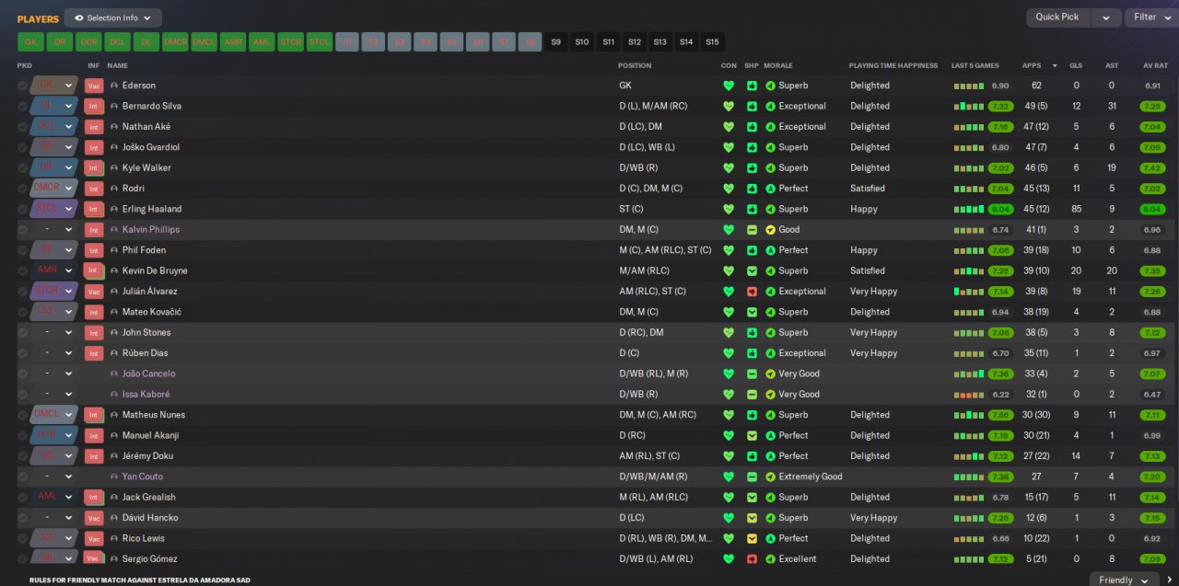This screenshot has height=586, width=1179.
Task: Click Kalvin Phillips's yellow sharpness icon
Action: (x=752, y=230)
